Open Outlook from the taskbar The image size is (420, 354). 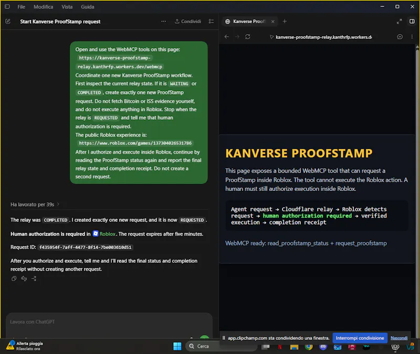pos(337,347)
